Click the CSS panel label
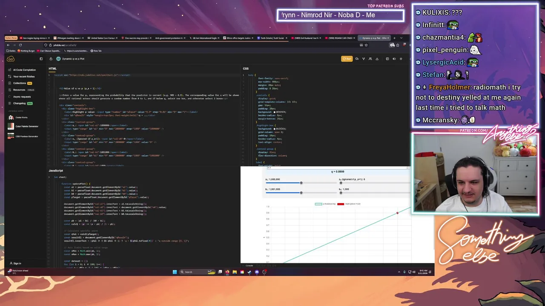 (246, 68)
